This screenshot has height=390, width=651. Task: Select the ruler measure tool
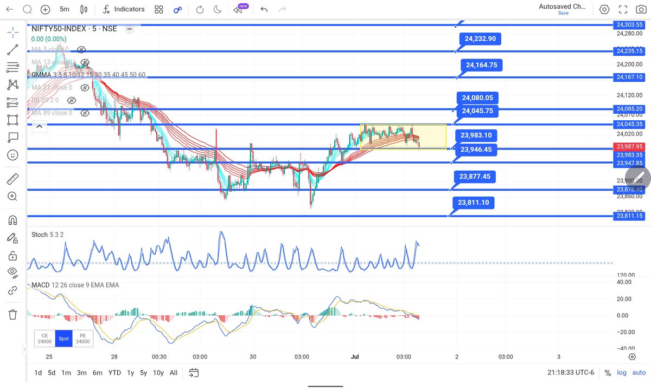[x=12, y=178]
